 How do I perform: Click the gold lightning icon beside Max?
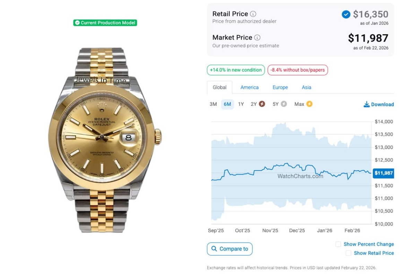tap(309, 104)
